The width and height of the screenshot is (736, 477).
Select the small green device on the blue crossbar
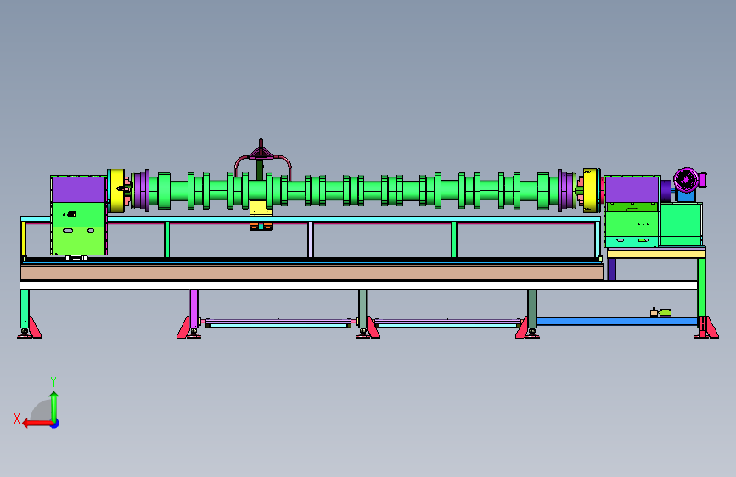click(666, 312)
